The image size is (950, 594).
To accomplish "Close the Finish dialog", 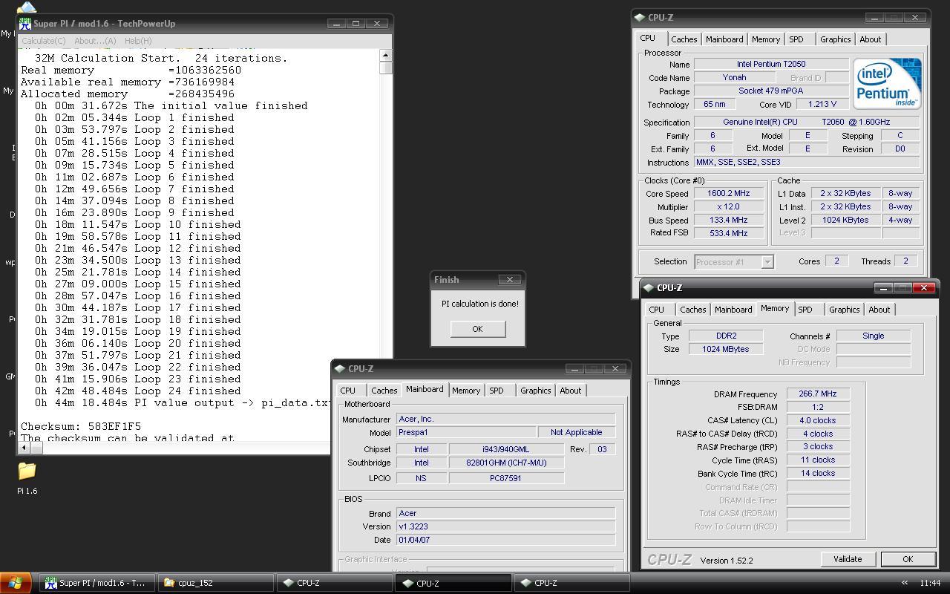I will coord(509,280).
